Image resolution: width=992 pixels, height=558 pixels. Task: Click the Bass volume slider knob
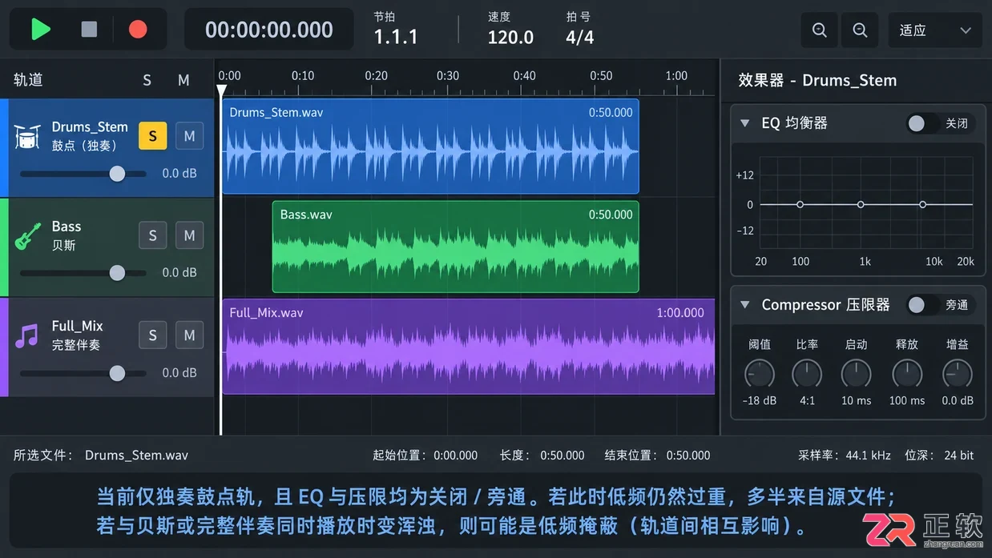point(117,273)
